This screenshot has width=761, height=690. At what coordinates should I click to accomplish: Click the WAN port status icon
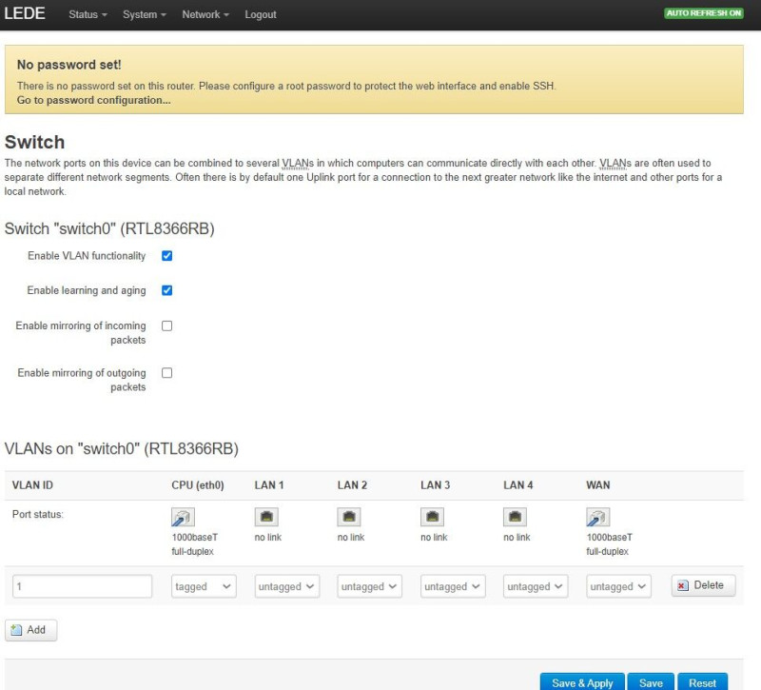(598, 517)
